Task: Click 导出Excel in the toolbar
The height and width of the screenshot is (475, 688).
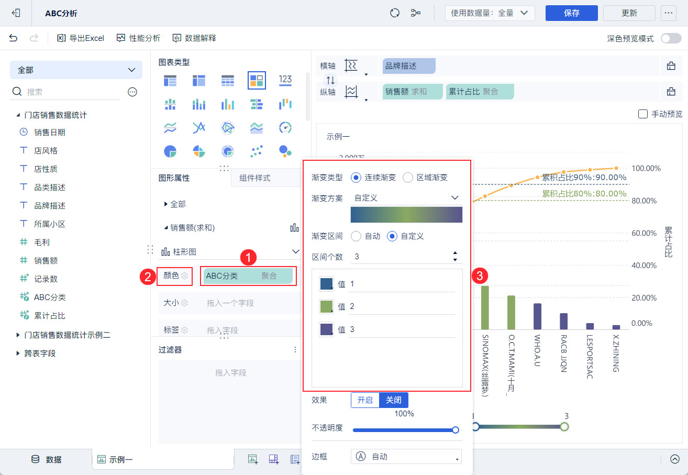Action: point(81,38)
